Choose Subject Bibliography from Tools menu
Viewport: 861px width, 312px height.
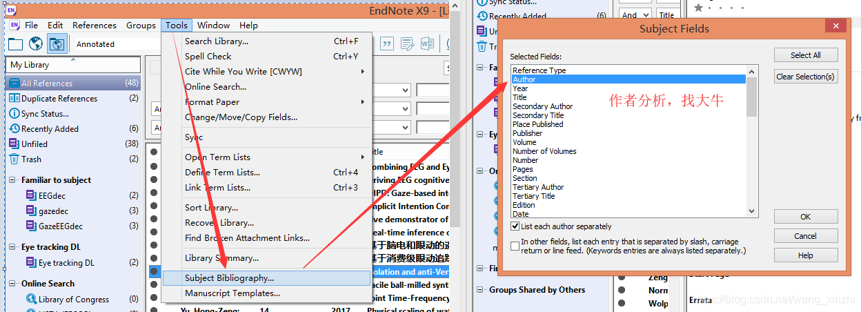(266, 278)
